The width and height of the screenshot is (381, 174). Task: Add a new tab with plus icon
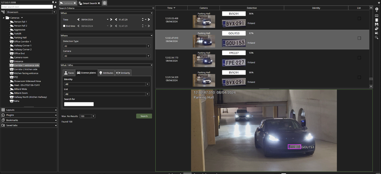(105, 3)
